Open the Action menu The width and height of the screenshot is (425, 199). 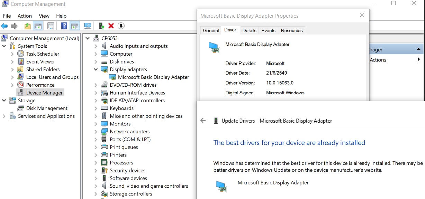click(x=25, y=16)
